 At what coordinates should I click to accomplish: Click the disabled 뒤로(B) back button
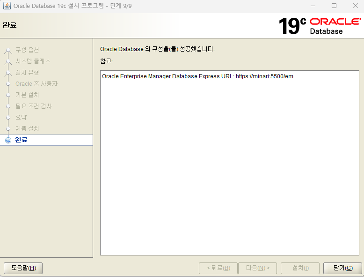(218, 268)
